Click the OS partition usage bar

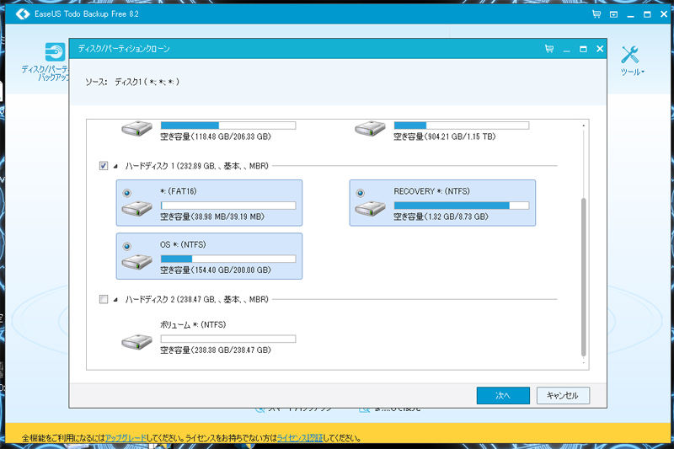click(228, 259)
